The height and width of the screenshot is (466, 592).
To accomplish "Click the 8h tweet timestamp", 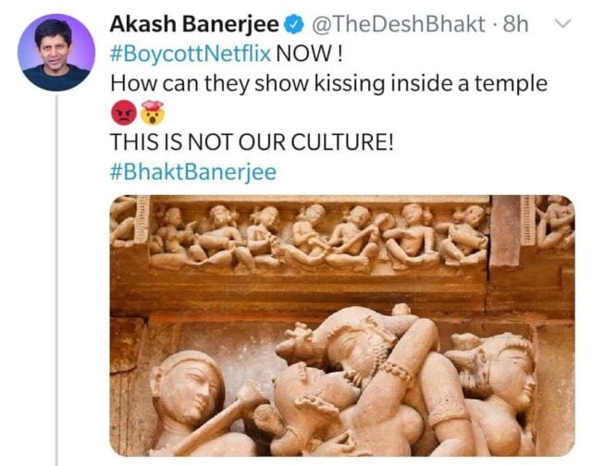I will coord(515,25).
